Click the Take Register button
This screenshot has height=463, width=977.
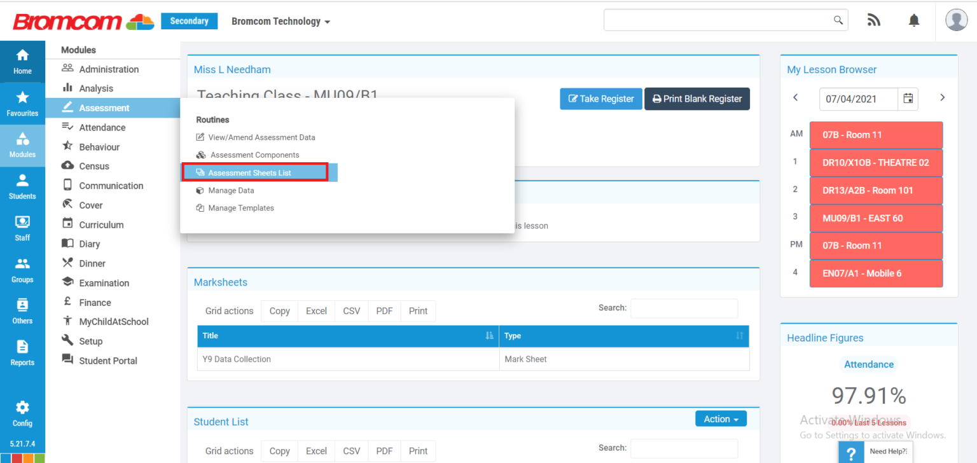600,99
